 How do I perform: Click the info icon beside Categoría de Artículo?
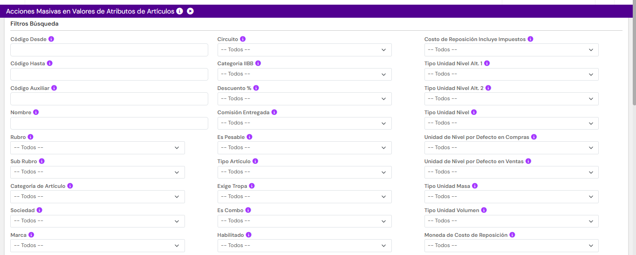pyautogui.click(x=70, y=186)
